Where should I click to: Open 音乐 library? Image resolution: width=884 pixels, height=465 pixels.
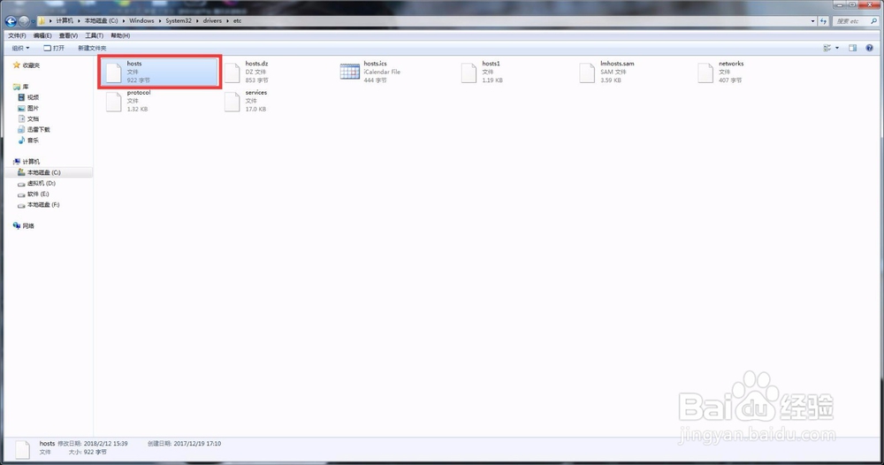(33, 141)
